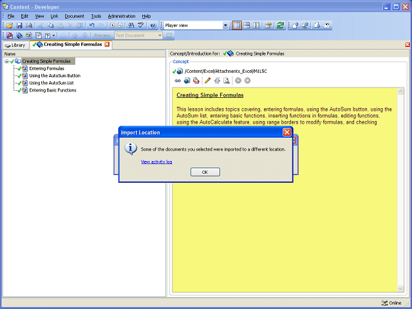Click the red module icon in second toolbar
412x309 pixels.
[10, 35]
